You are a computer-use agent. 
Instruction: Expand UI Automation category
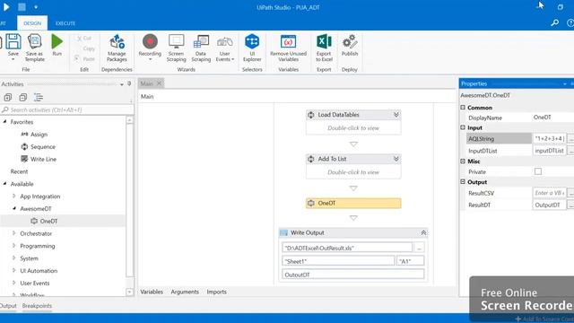[14, 270]
